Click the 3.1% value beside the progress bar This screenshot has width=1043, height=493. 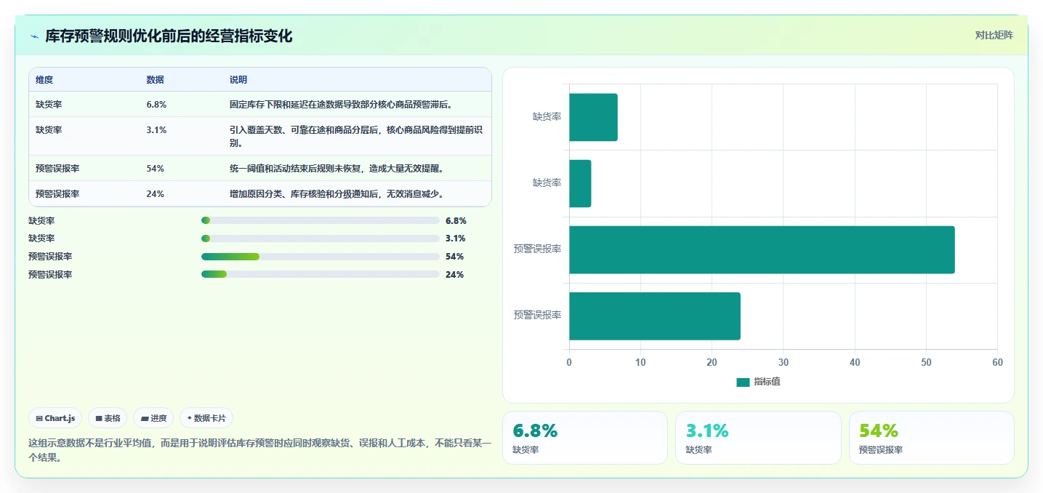456,239
